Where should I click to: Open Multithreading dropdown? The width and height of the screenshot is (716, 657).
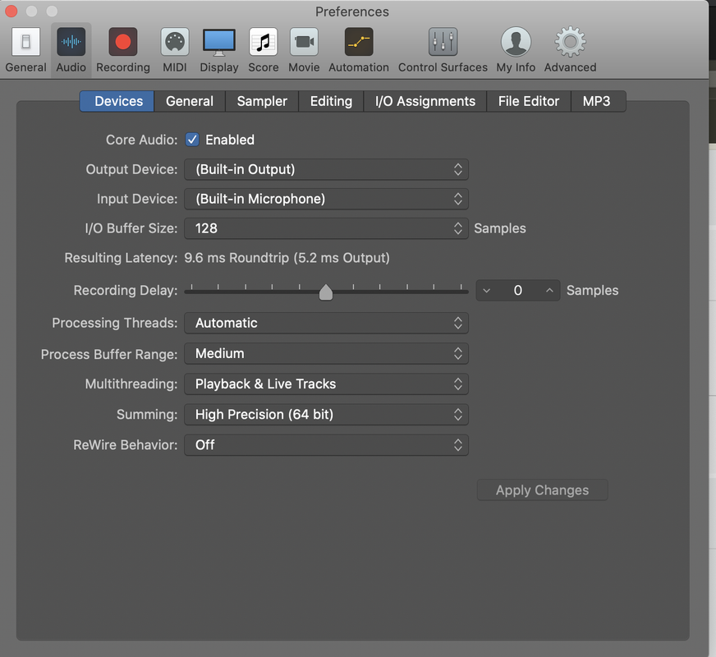click(x=326, y=384)
